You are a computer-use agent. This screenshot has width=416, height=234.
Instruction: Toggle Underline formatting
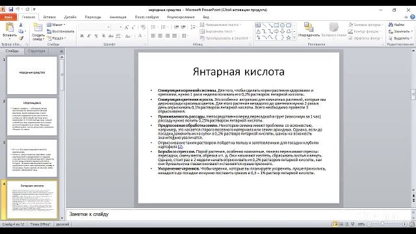coord(96,36)
